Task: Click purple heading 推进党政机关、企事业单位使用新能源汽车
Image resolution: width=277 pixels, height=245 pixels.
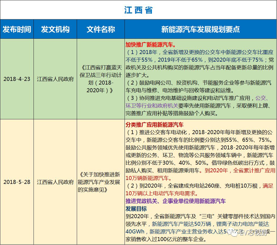Action: (x=175, y=201)
